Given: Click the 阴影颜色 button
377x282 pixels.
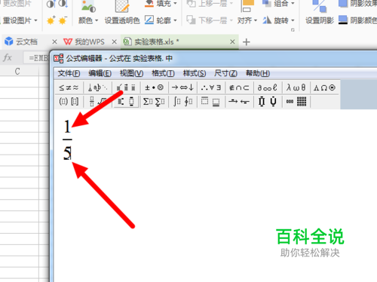Looking at the screenshot, I should click(357, 20).
